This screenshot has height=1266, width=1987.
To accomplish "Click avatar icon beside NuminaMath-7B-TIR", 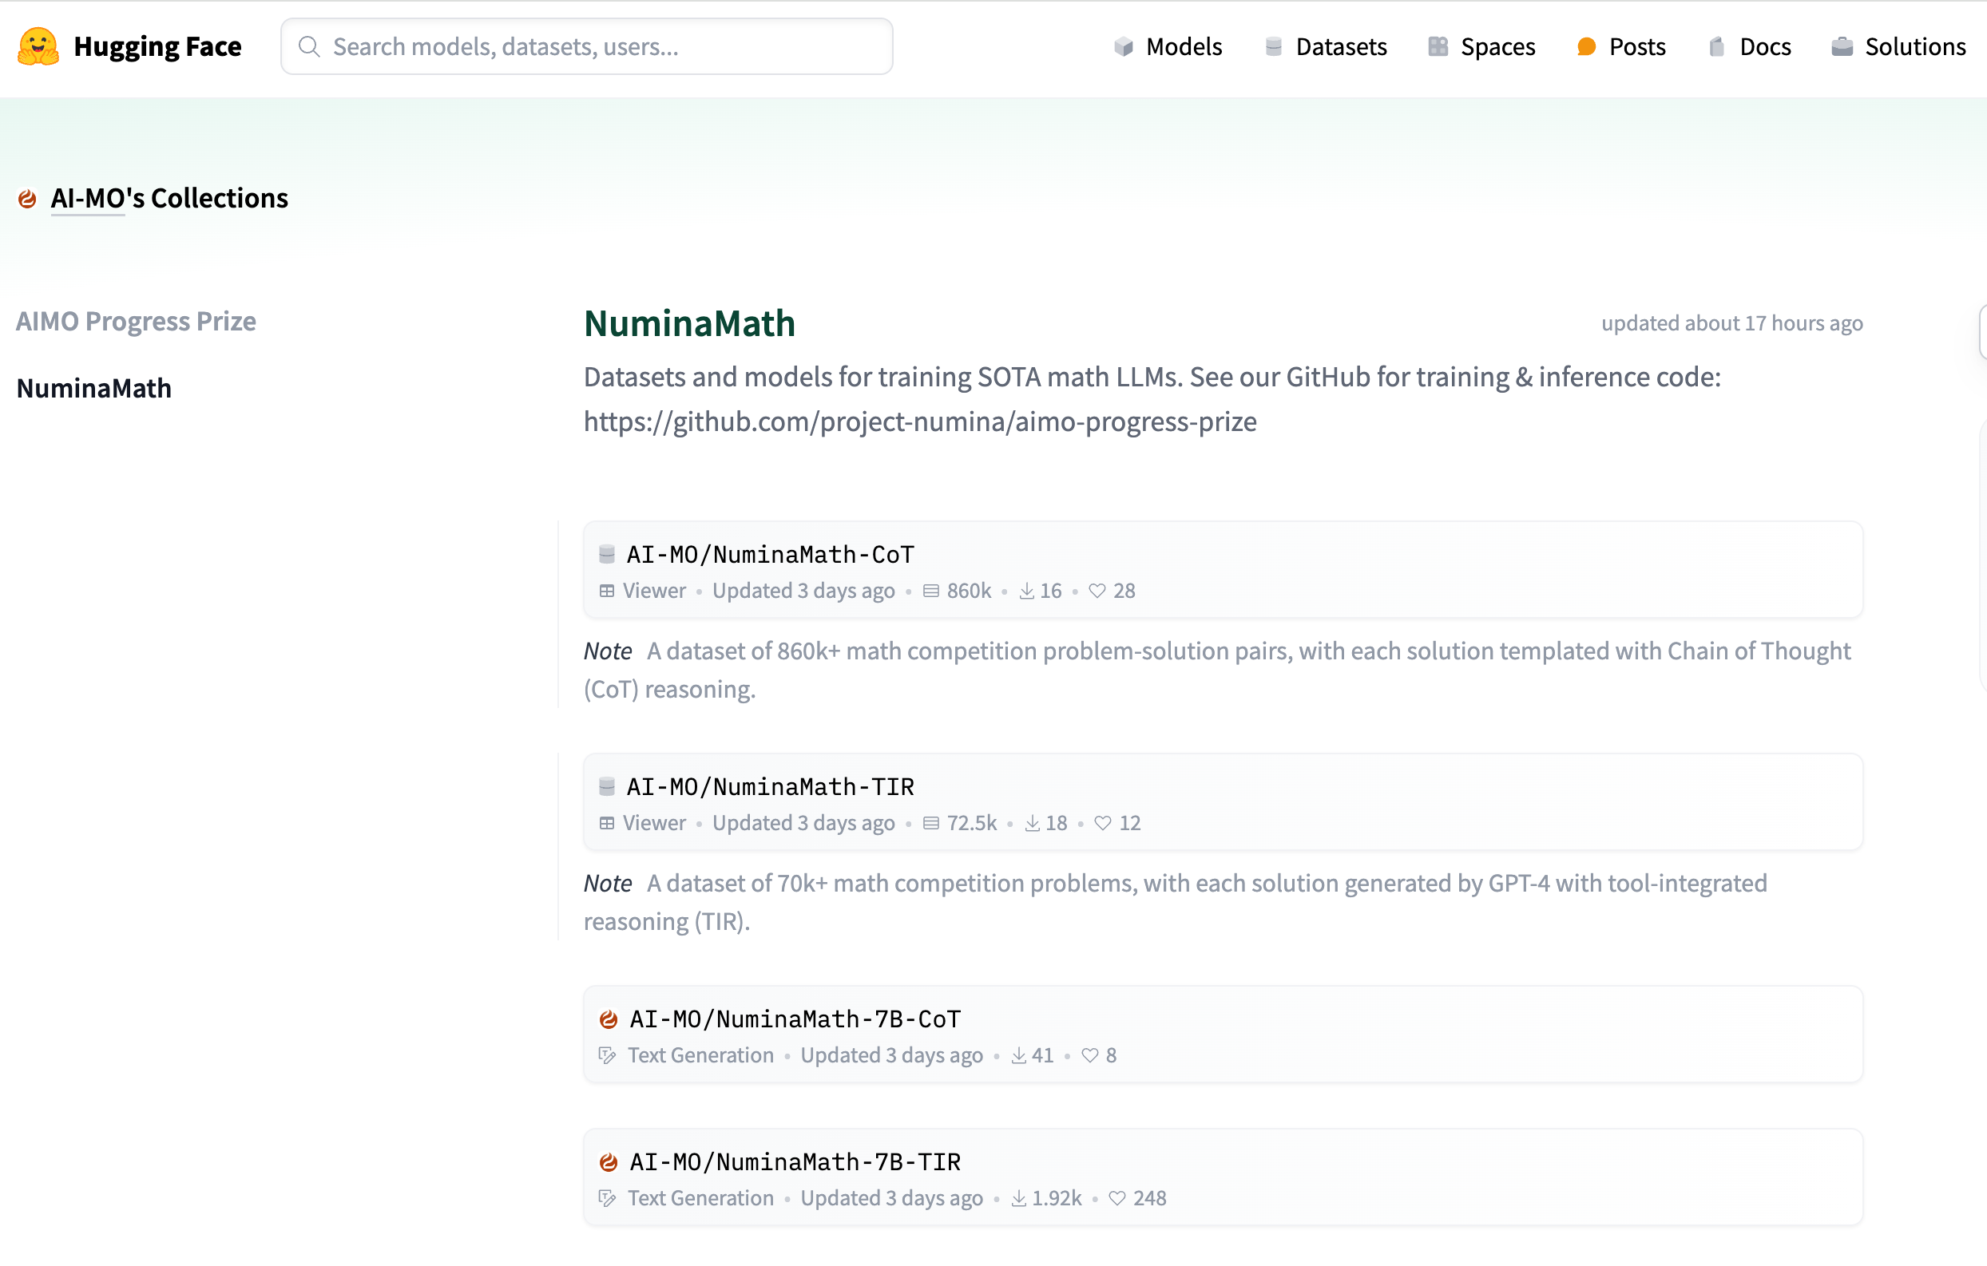I will click(608, 1163).
